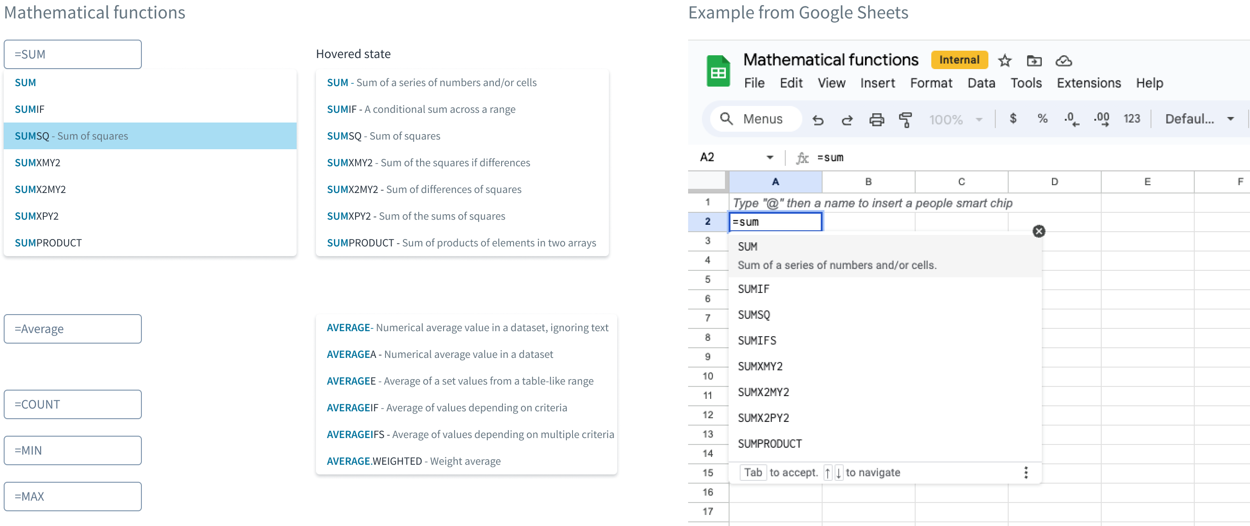Format as currency with dollar icon

1013,118
